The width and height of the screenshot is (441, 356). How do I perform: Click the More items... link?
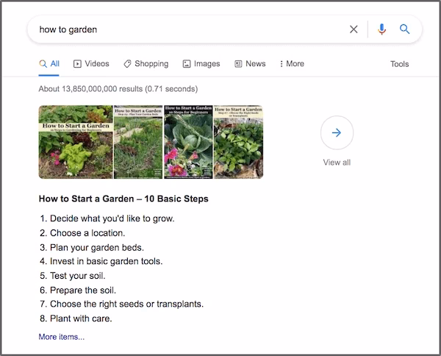pos(62,337)
